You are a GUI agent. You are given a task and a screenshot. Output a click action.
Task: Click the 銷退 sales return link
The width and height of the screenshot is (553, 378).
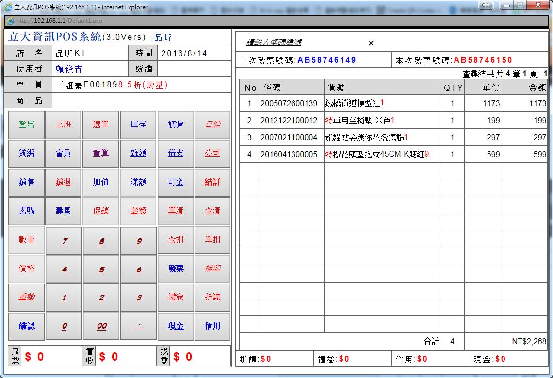click(x=64, y=182)
